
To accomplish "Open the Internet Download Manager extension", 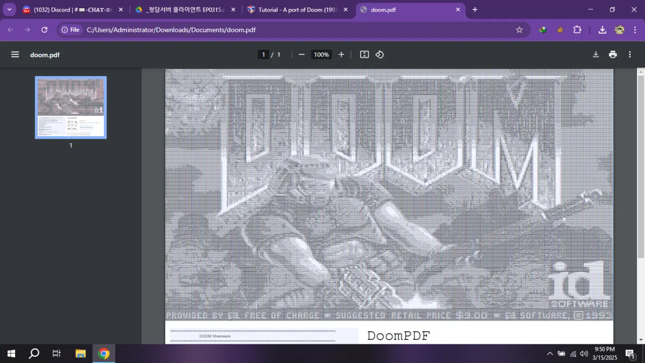I will click(x=543, y=30).
